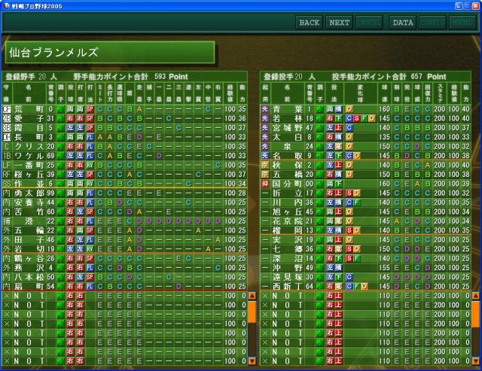Select reserve infielder 鶴ヶ谷
Screen dimensions: 482x371
tap(29, 259)
